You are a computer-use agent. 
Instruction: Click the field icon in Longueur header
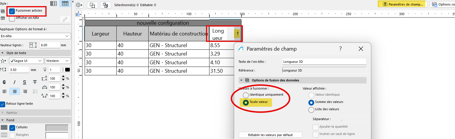(237, 34)
